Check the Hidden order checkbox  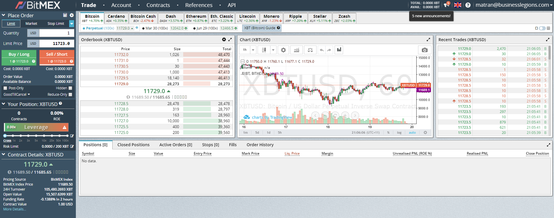70,88
